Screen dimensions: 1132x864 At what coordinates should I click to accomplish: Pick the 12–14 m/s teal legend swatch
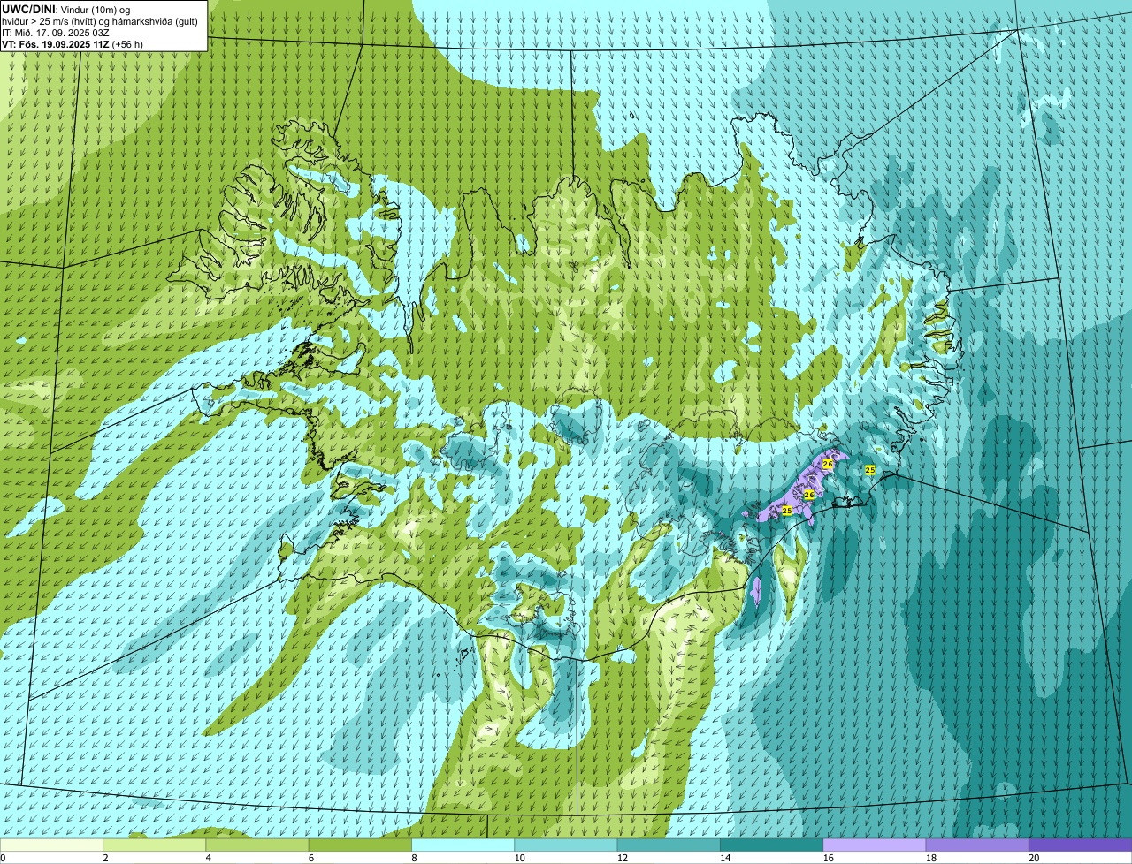[669, 845]
